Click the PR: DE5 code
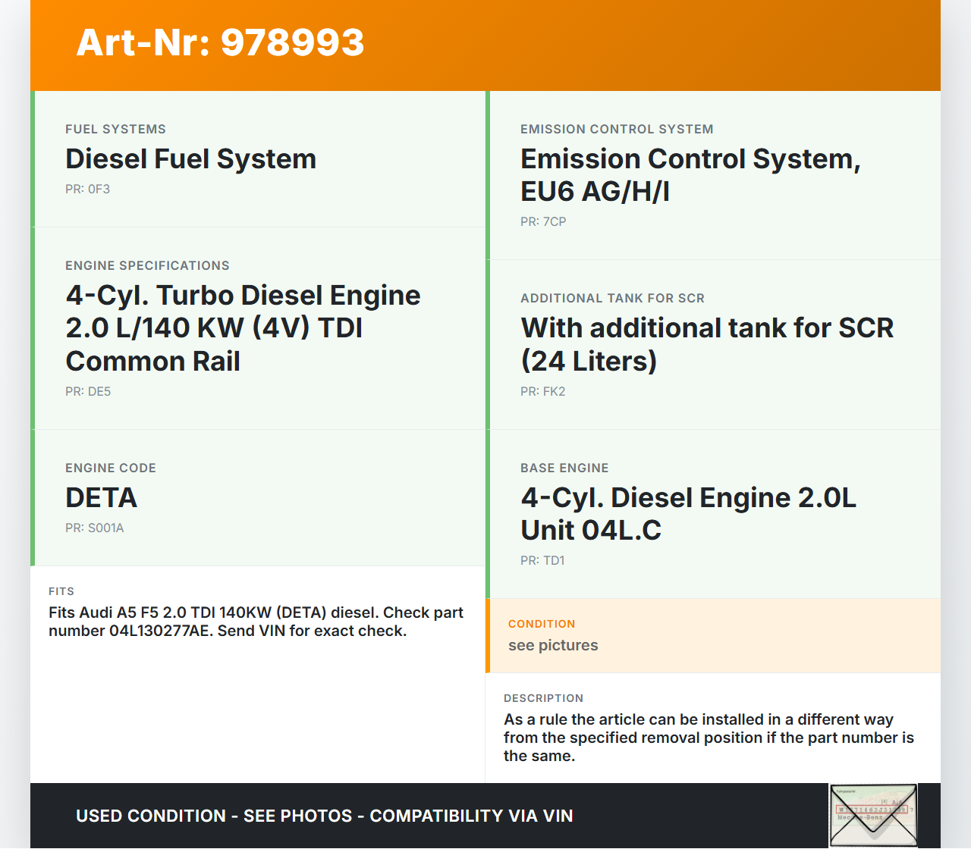971x849 pixels. pyautogui.click(x=88, y=392)
